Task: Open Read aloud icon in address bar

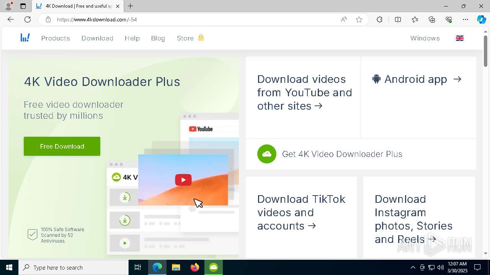Action: pos(344,19)
